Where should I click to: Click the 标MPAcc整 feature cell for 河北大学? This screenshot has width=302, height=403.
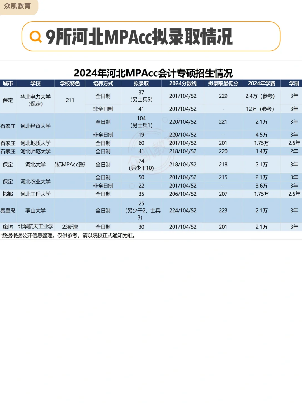pos(70,165)
